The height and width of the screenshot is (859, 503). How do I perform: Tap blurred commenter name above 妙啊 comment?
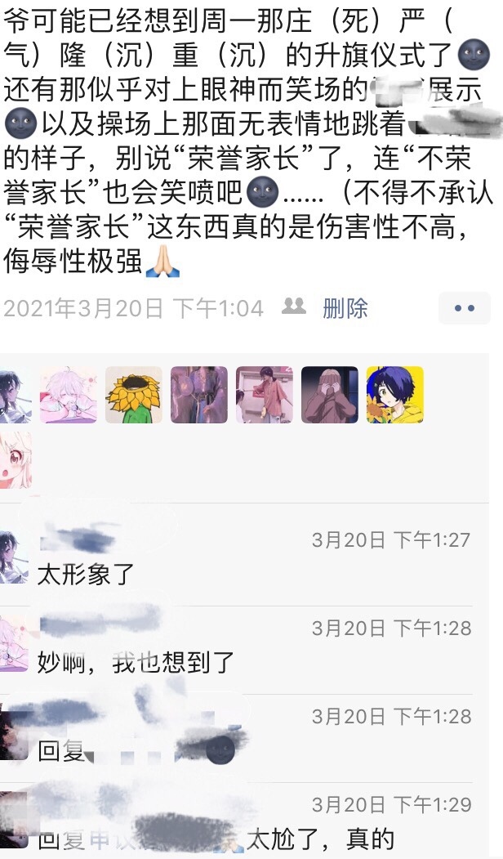point(99,625)
